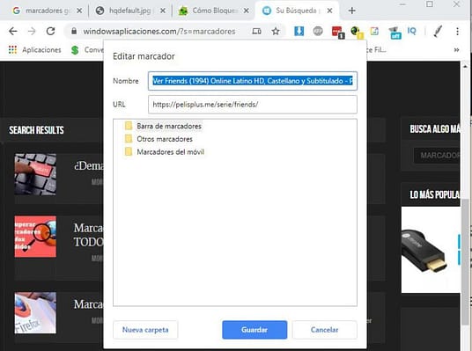Click the red extension icon with badge
The image size is (472, 351).
tap(337, 32)
